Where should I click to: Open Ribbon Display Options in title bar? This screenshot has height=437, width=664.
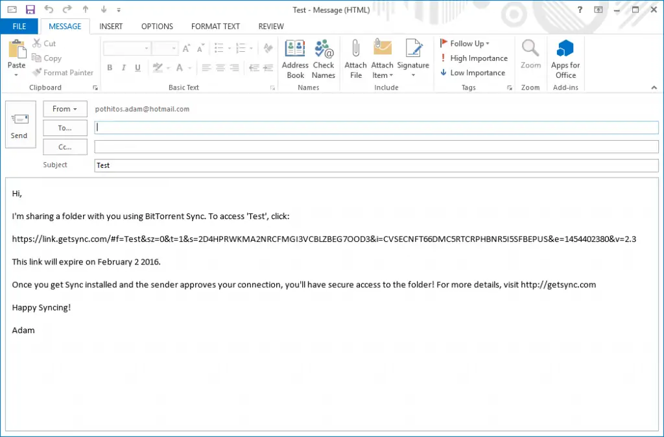pos(599,10)
